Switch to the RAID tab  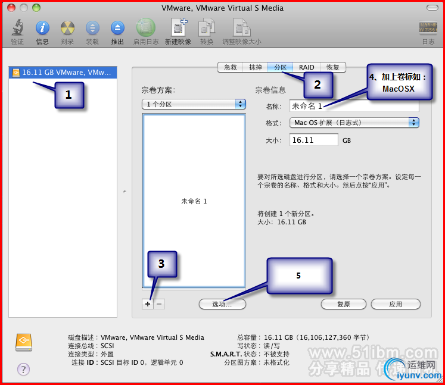pyautogui.click(x=307, y=67)
